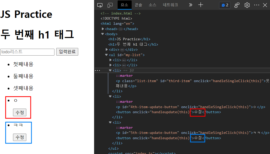Add a new DevTools tab with plus
Image resolution: width=270 pixels, height=154 pixels.
pyautogui.click(x=201, y=5)
